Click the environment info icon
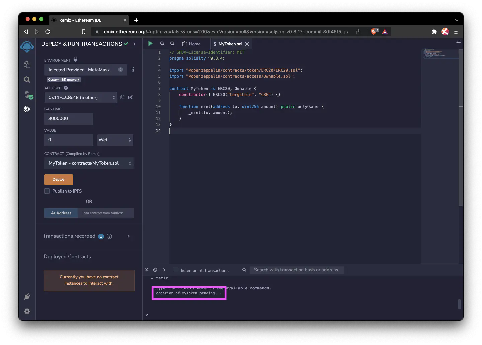 tap(133, 70)
